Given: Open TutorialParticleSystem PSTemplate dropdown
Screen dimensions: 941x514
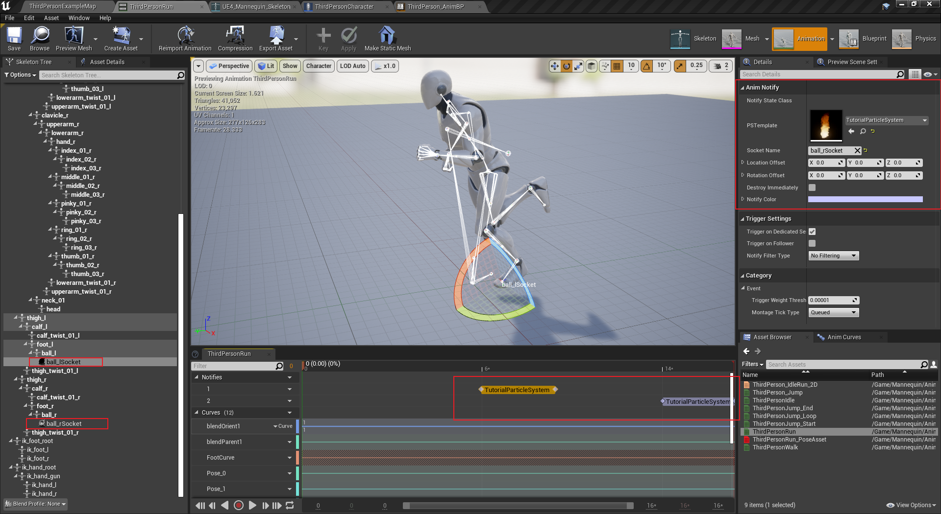Looking at the screenshot, I should click(x=887, y=120).
